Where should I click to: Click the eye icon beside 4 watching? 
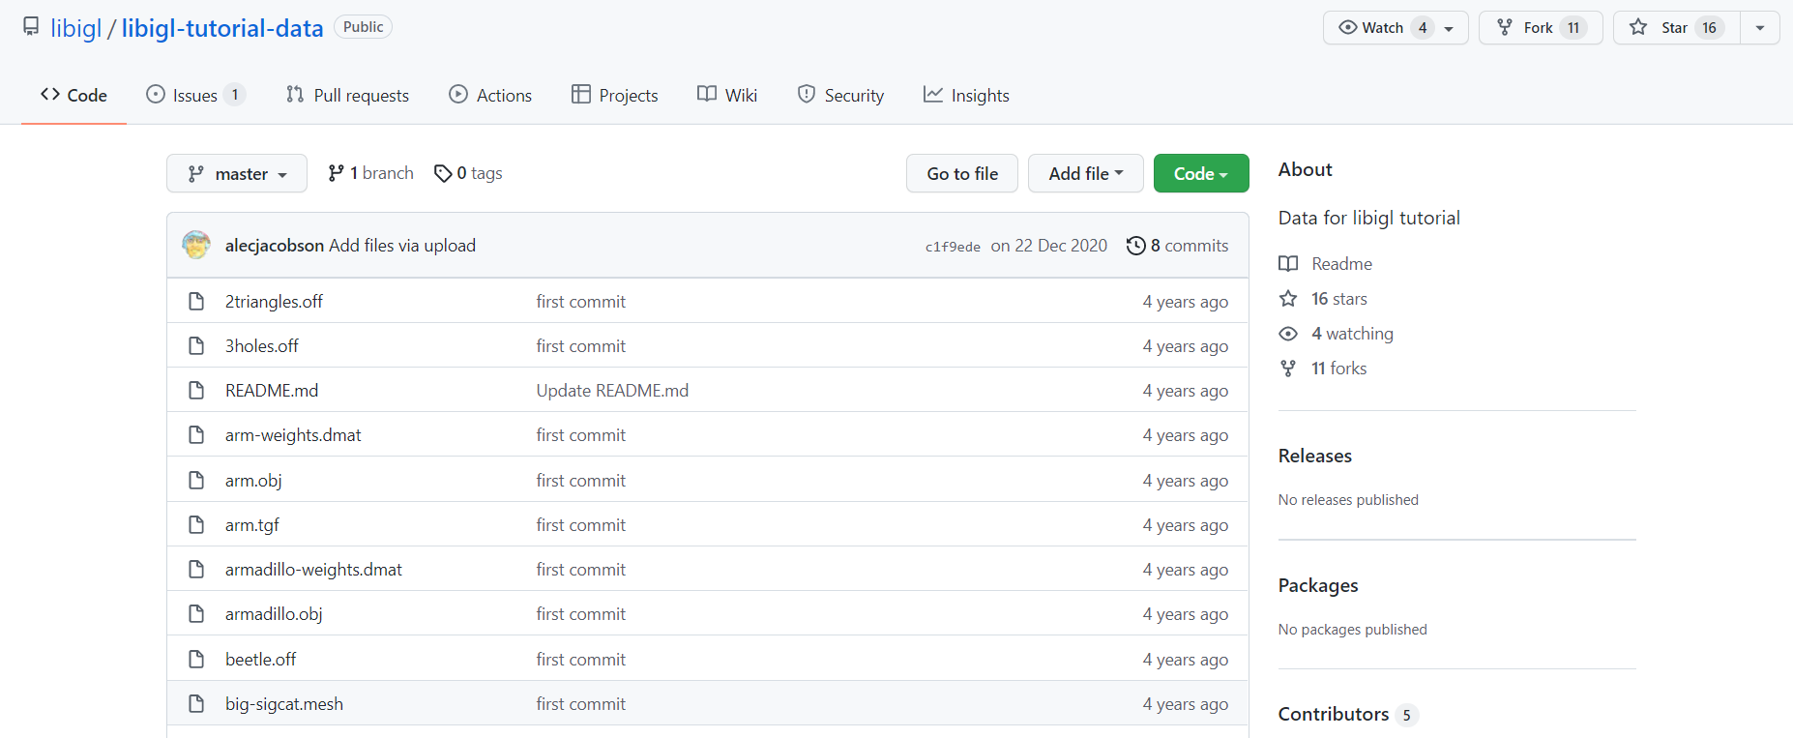pos(1288,334)
